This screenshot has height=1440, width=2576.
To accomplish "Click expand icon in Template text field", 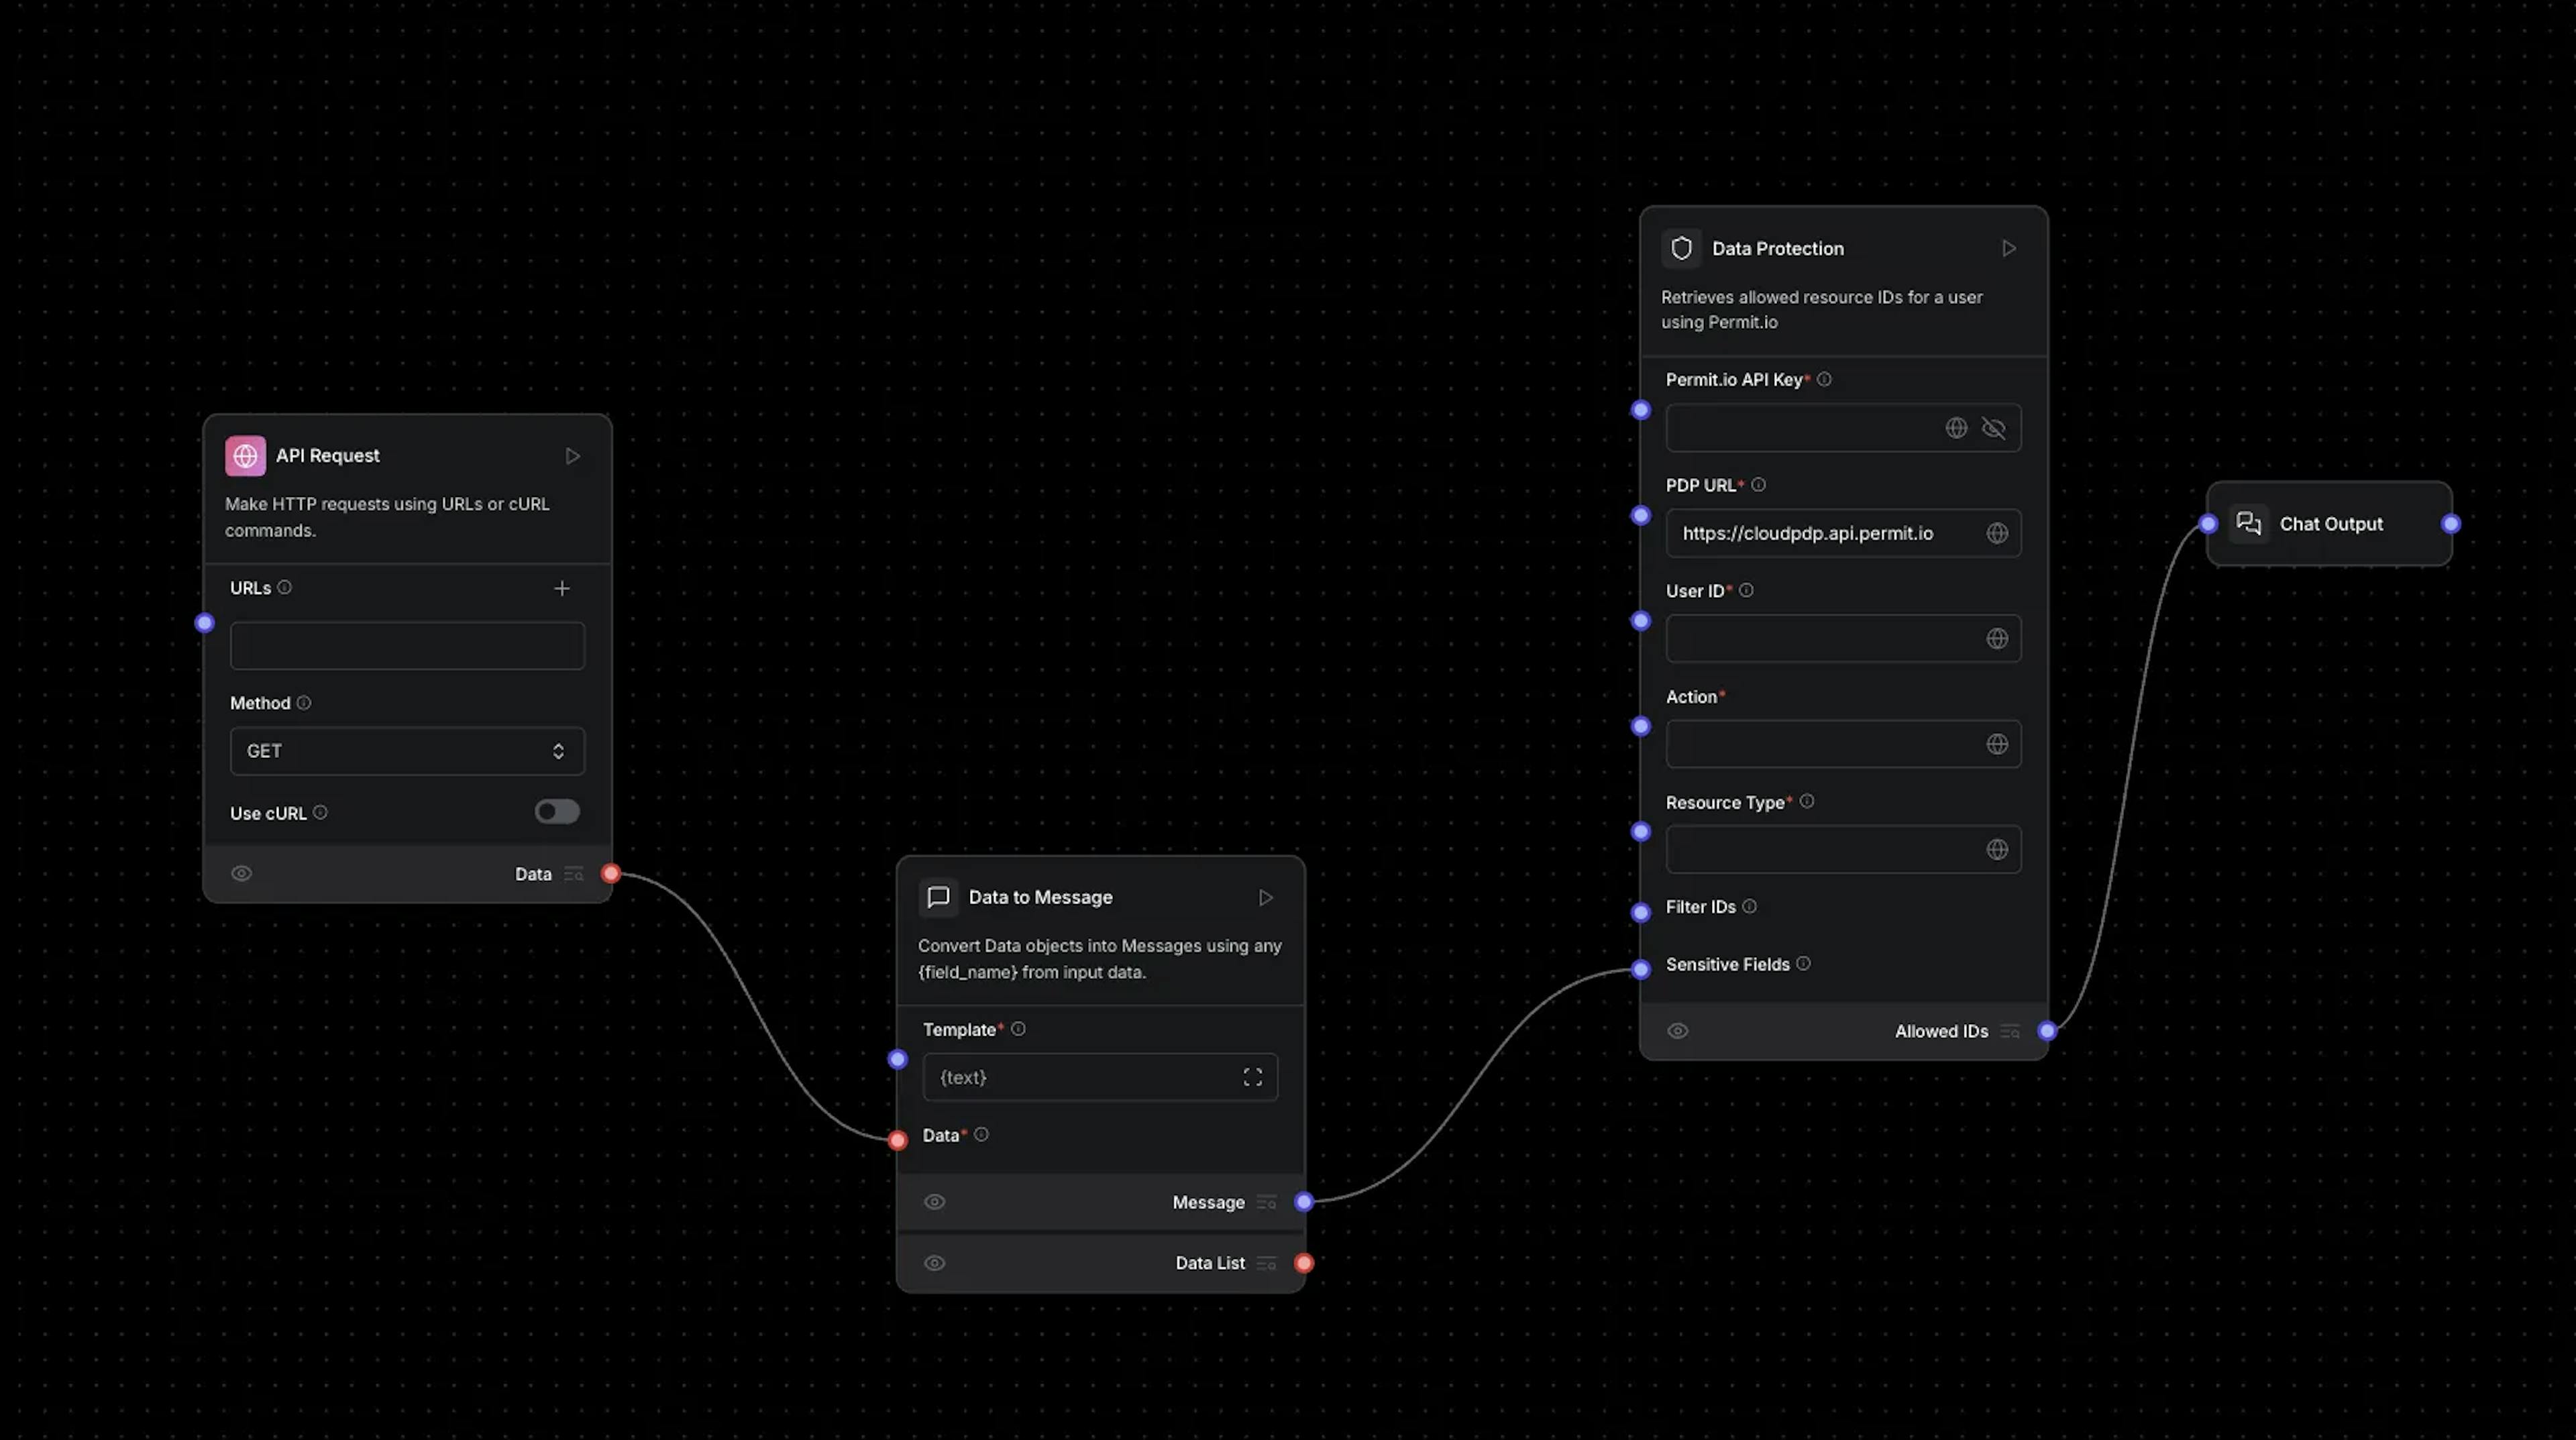I will coord(1252,1077).
